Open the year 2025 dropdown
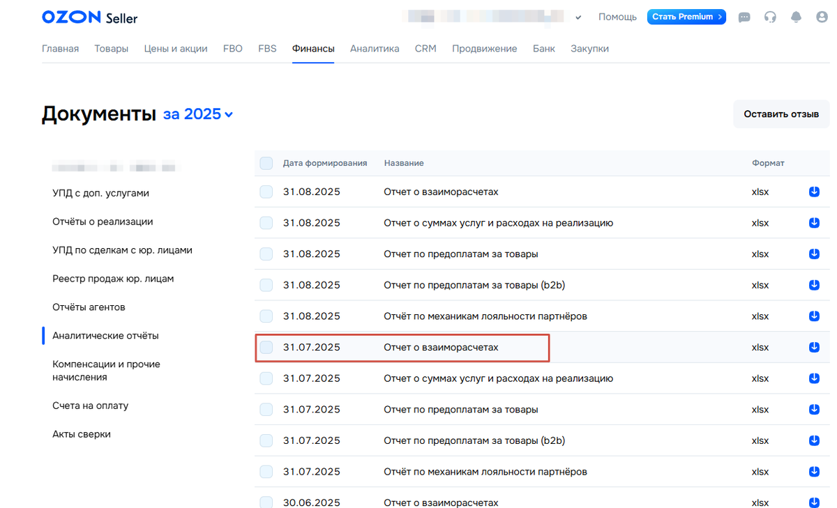The height and width of the screenshot is (508, 837). pos(198,114)
